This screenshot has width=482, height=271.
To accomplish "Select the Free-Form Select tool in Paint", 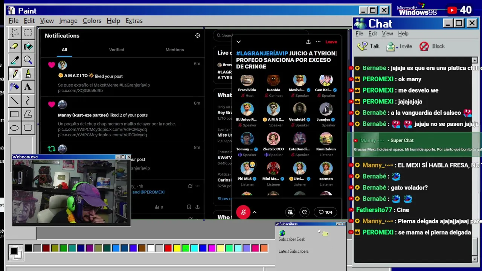I will pyautogui.click(x=14, y=33).
